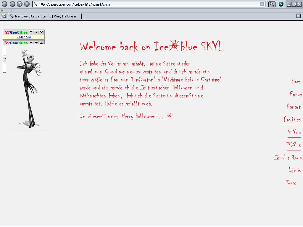Click the question mark on the second GeoCities bar
The height and width of the screenshot is (227, 303).
pyautogui.click(x=31, y=43)
